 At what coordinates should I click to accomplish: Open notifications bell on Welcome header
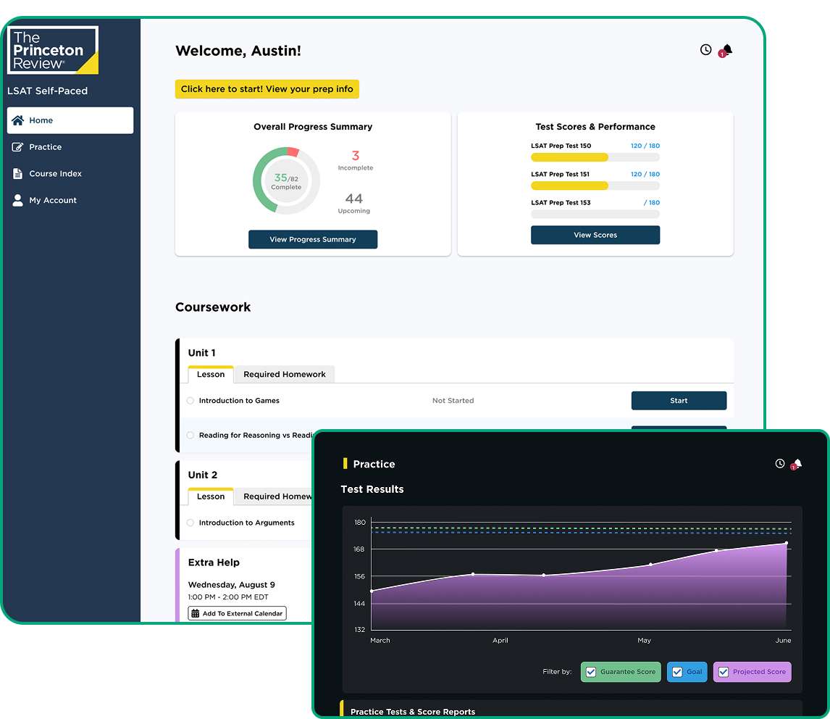(726, 50)
